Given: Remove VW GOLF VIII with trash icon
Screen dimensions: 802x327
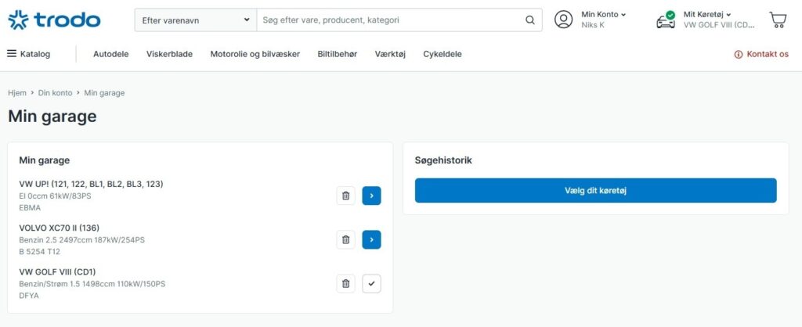Looking at the screenshot, I should [345, 283].
